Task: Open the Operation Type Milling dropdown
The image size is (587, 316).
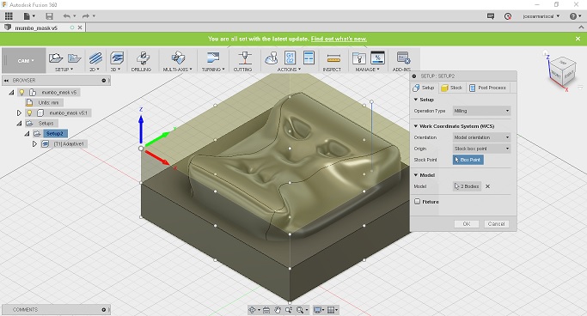Action: [x=481, y=111]
